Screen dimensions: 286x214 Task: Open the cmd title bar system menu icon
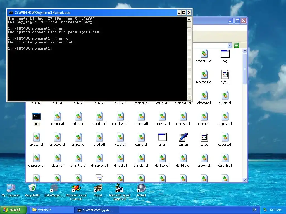point(11,13)
